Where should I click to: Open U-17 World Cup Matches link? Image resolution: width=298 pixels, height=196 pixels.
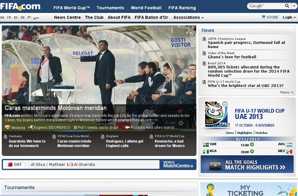coord(261,133)
